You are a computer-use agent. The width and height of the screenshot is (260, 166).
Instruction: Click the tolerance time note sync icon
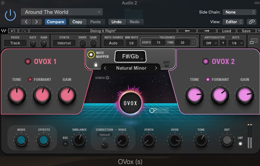pyautogui.click(x=193, y=42)
